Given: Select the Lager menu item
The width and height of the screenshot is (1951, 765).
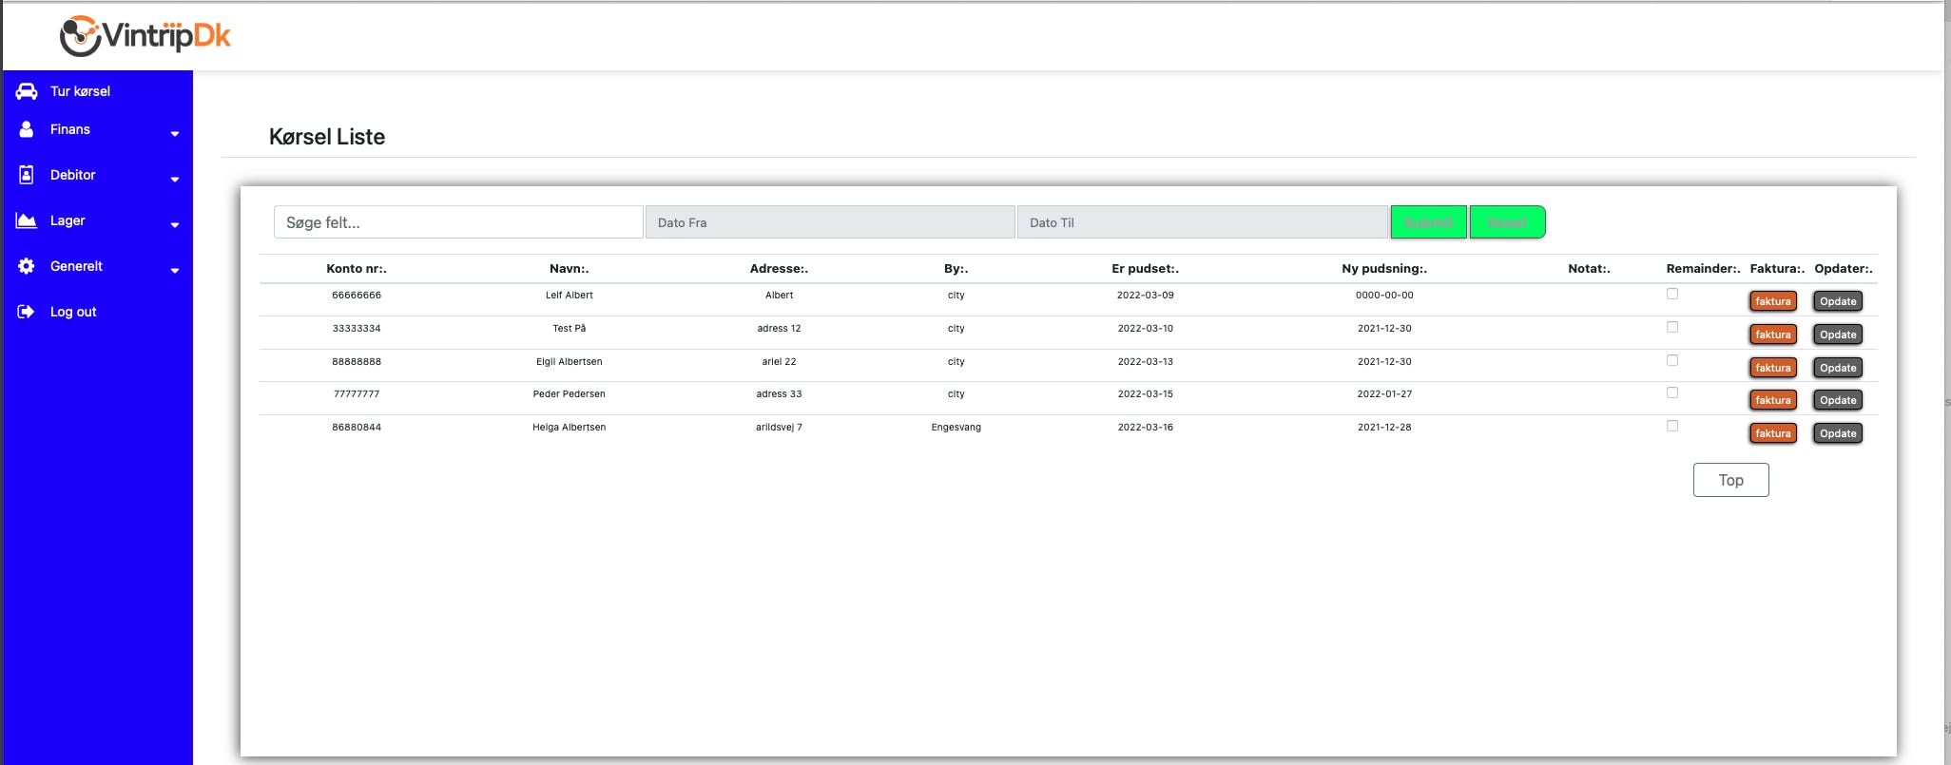Looking at the screenshot, I should click(68, 220).
